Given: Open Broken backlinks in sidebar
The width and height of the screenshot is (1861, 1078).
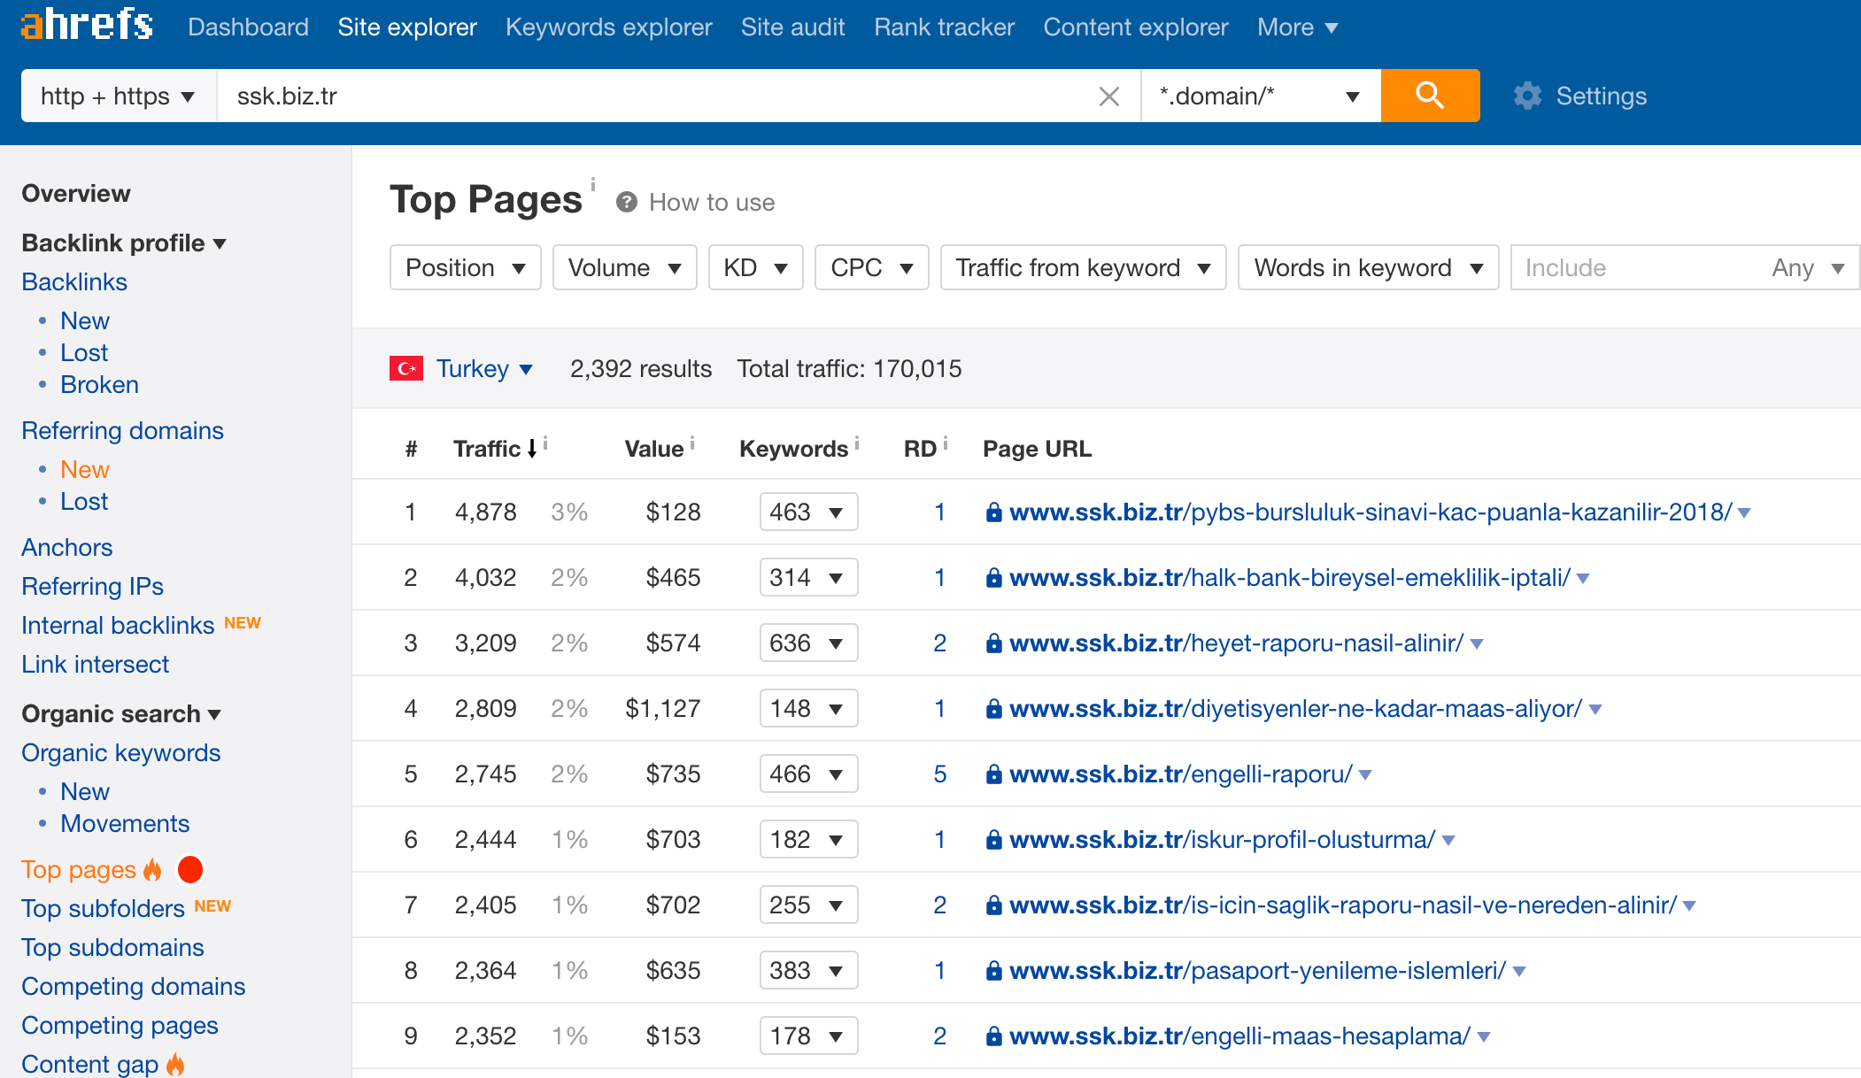Looking at the screenshot, I should click(x=99, y=384).
